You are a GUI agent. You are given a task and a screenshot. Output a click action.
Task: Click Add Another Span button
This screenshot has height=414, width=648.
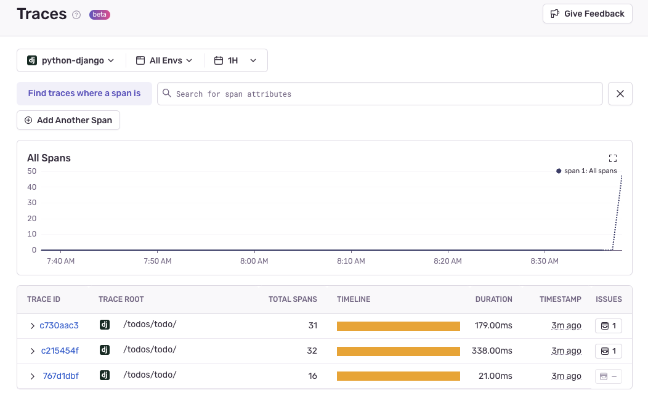(x=68, y=120)
